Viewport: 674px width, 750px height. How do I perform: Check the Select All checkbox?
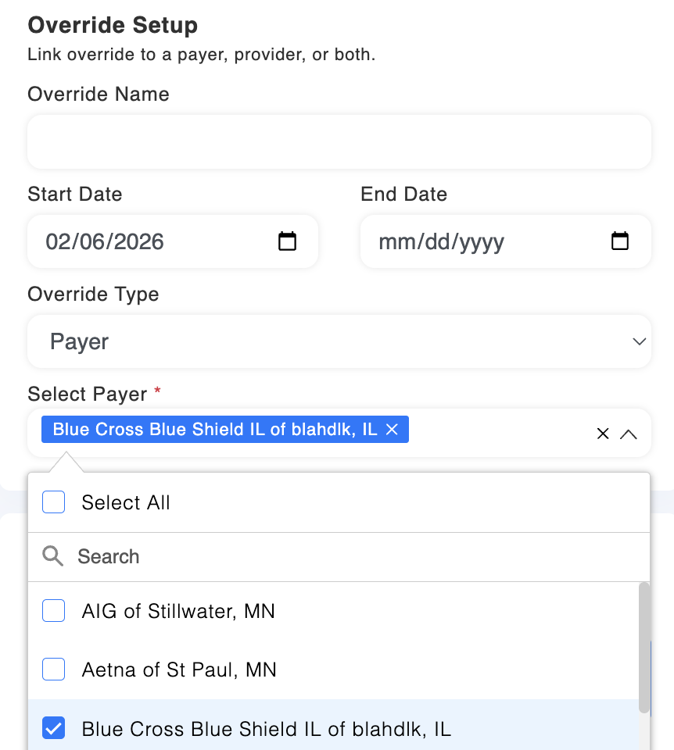coord(54,502)
